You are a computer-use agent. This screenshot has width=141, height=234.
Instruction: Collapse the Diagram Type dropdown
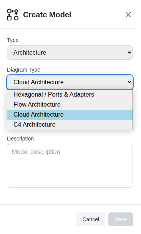pos(70,82)
